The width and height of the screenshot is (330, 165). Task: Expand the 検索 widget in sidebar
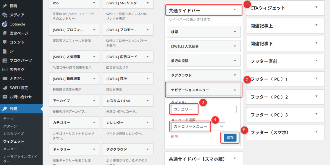[x=235, y=32]
